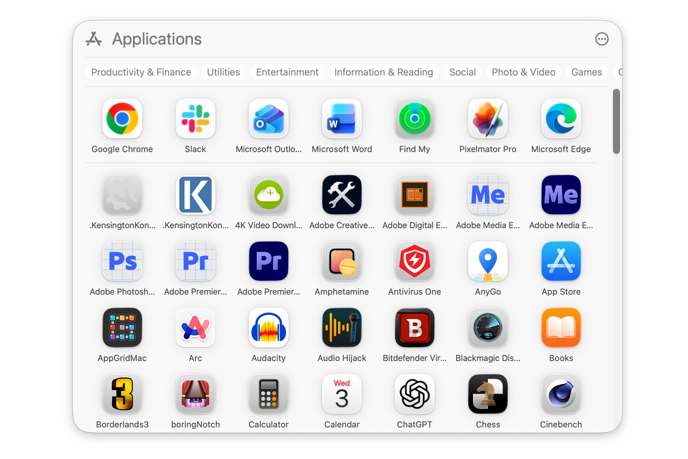Launch Bitdefender Virus Scanner
688x459 pixels.
415,328
